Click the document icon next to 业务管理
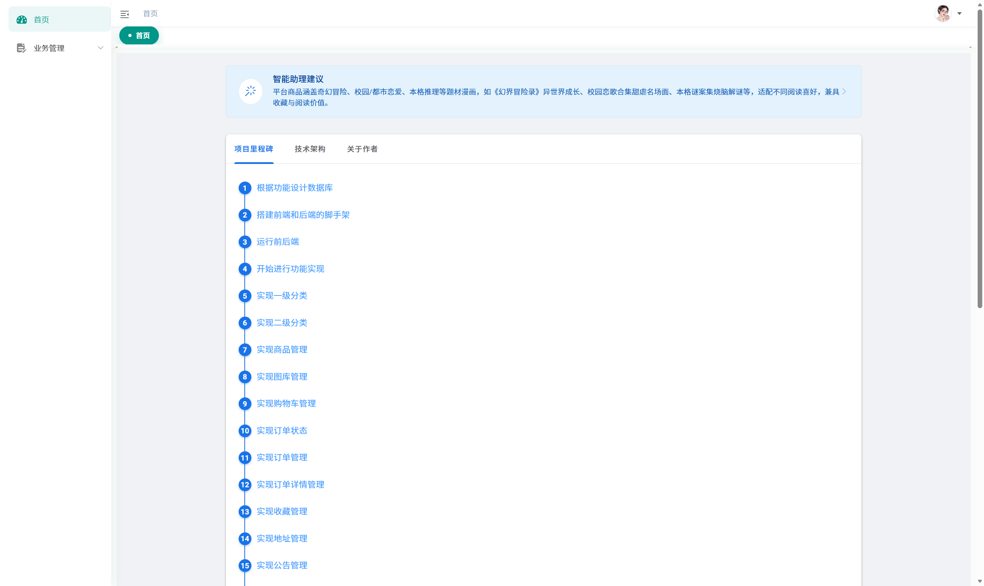This screenshot has width=984, height=586. [22, 48]
